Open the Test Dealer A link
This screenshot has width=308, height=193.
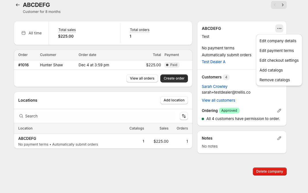click(x=213, y=62)
